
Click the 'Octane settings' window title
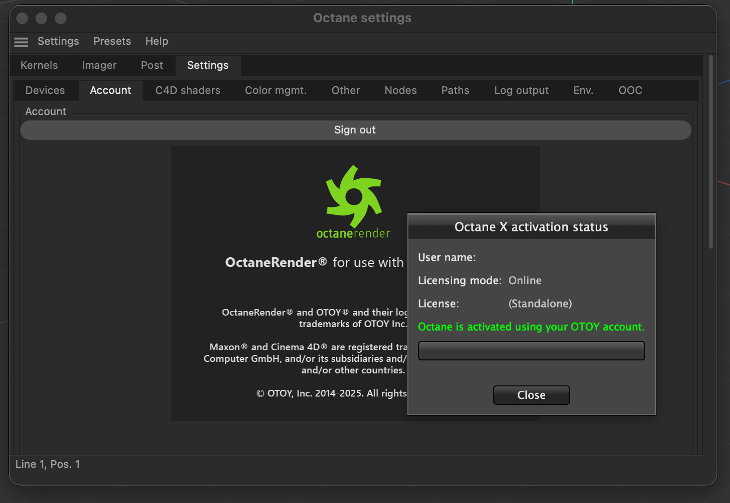[363, 18]
